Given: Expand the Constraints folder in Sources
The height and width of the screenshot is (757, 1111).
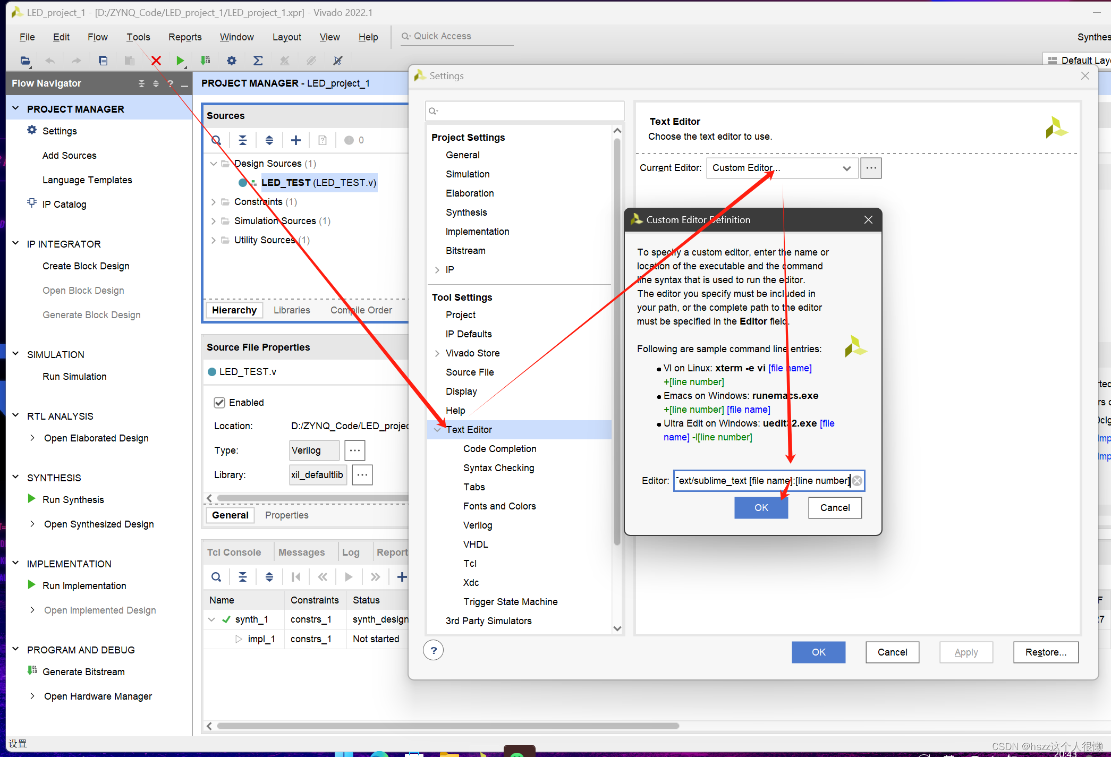Looking at the screenshot, I should pos(214,202).
